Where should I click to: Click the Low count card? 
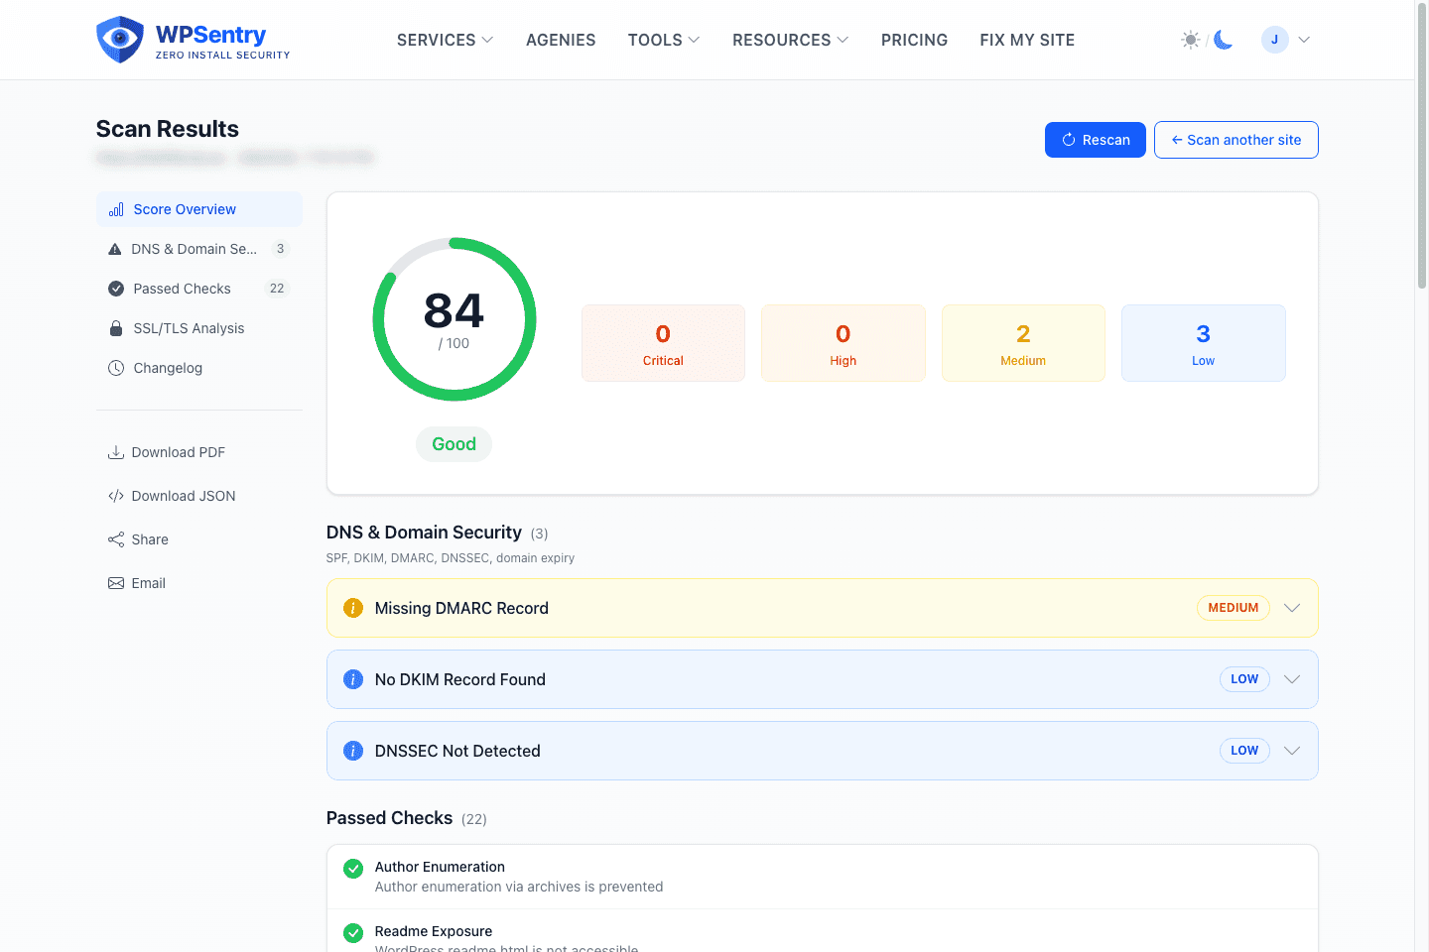point(1204,343)
